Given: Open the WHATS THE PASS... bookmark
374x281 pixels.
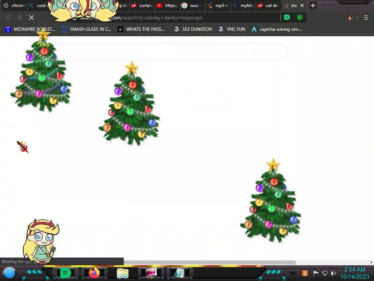Looking at the screenshot, I should (x=141, y=29).
